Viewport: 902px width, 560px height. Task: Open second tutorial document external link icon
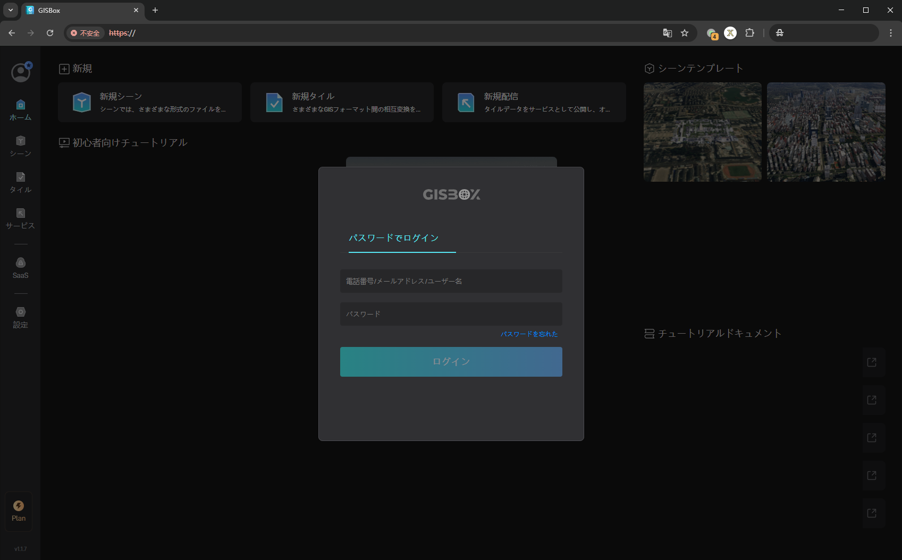872,400
